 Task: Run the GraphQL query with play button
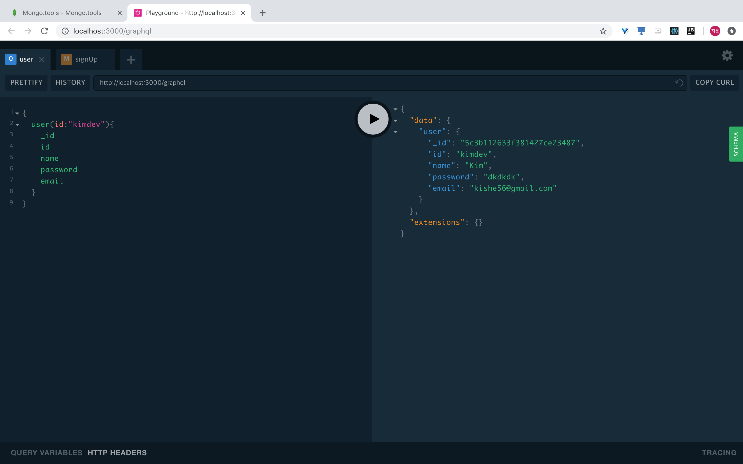(x=373, y=119)
